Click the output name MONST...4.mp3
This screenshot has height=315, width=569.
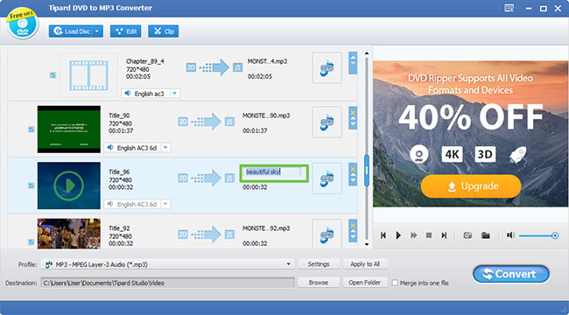[267, 61]
